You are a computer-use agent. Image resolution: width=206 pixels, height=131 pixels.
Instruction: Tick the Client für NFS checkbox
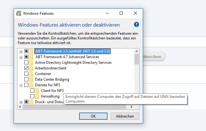click(x=32, y=91)
